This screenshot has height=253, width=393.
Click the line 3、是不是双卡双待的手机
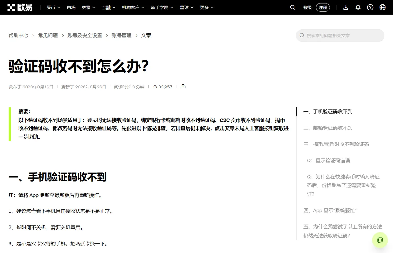pos(58,244)
